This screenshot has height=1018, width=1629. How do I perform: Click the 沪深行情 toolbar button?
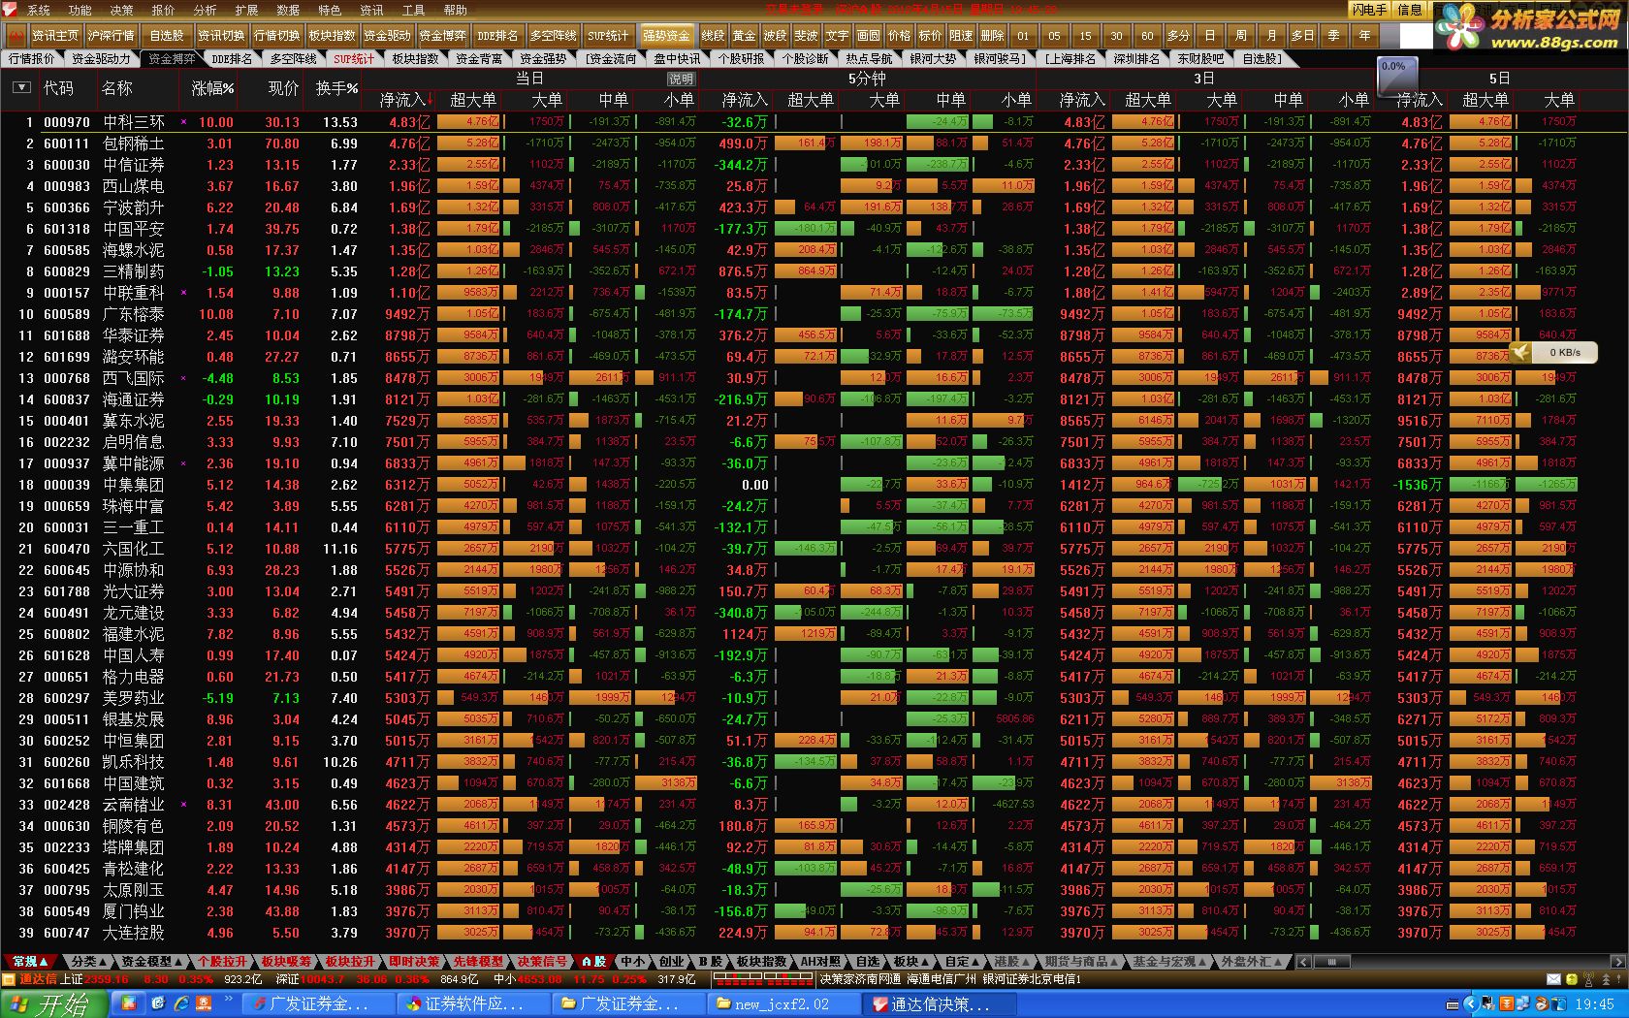(x=112, y=36)
